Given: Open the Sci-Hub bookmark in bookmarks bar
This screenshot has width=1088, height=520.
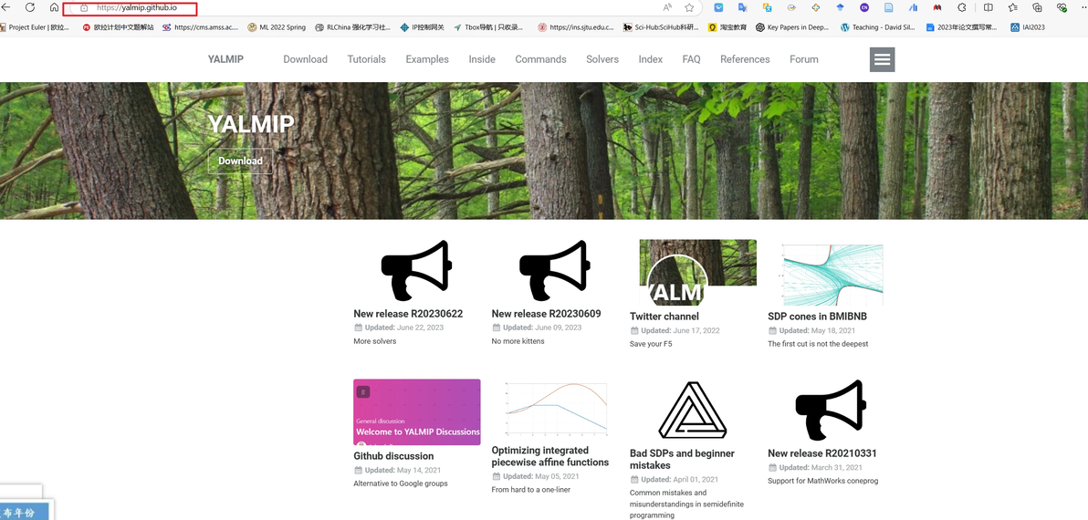Looking at the screenshot, I should [666, 27].
